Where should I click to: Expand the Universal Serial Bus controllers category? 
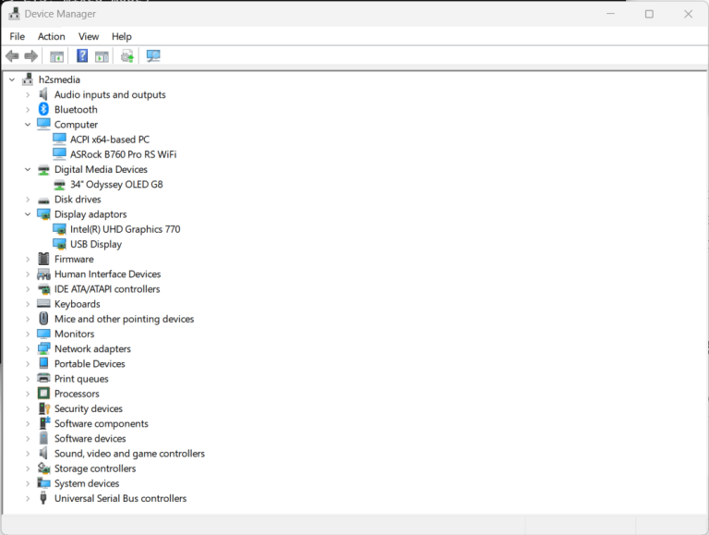point(28,498)
